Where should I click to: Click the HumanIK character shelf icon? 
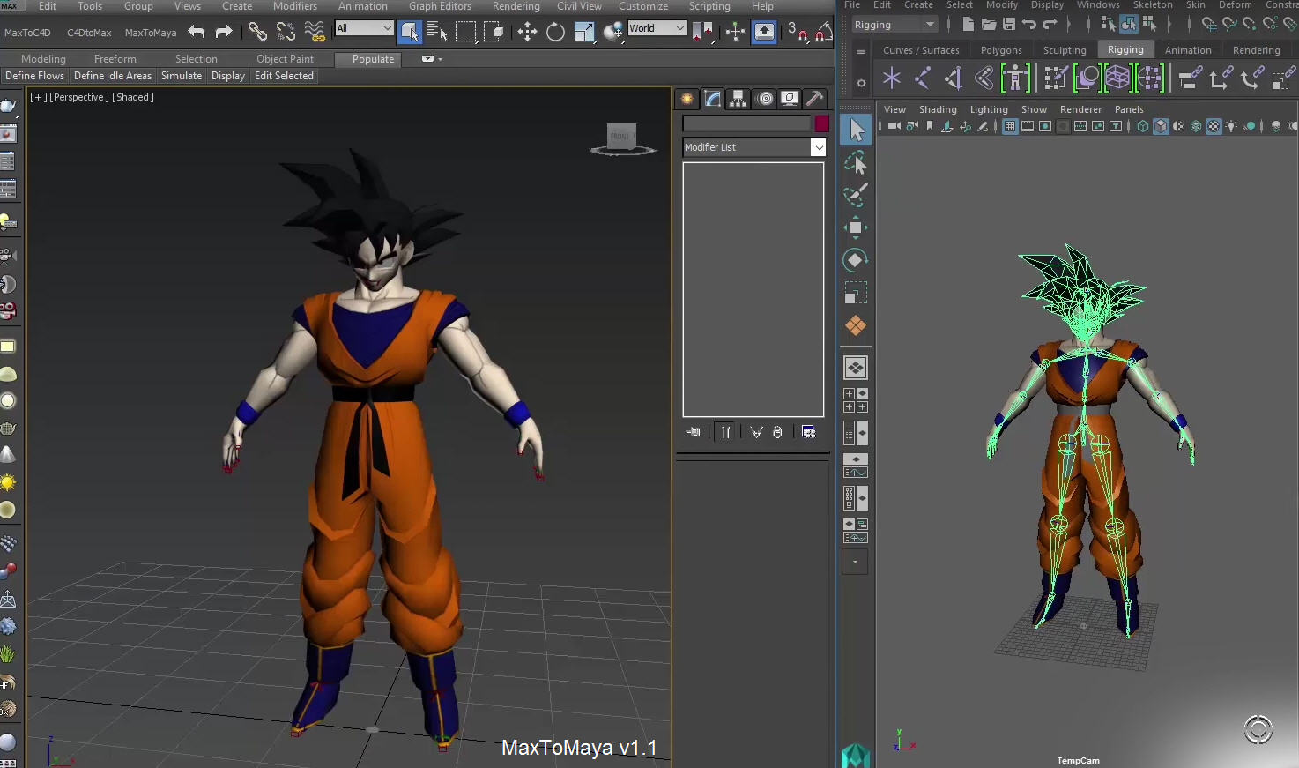[x=1015, y=78]
